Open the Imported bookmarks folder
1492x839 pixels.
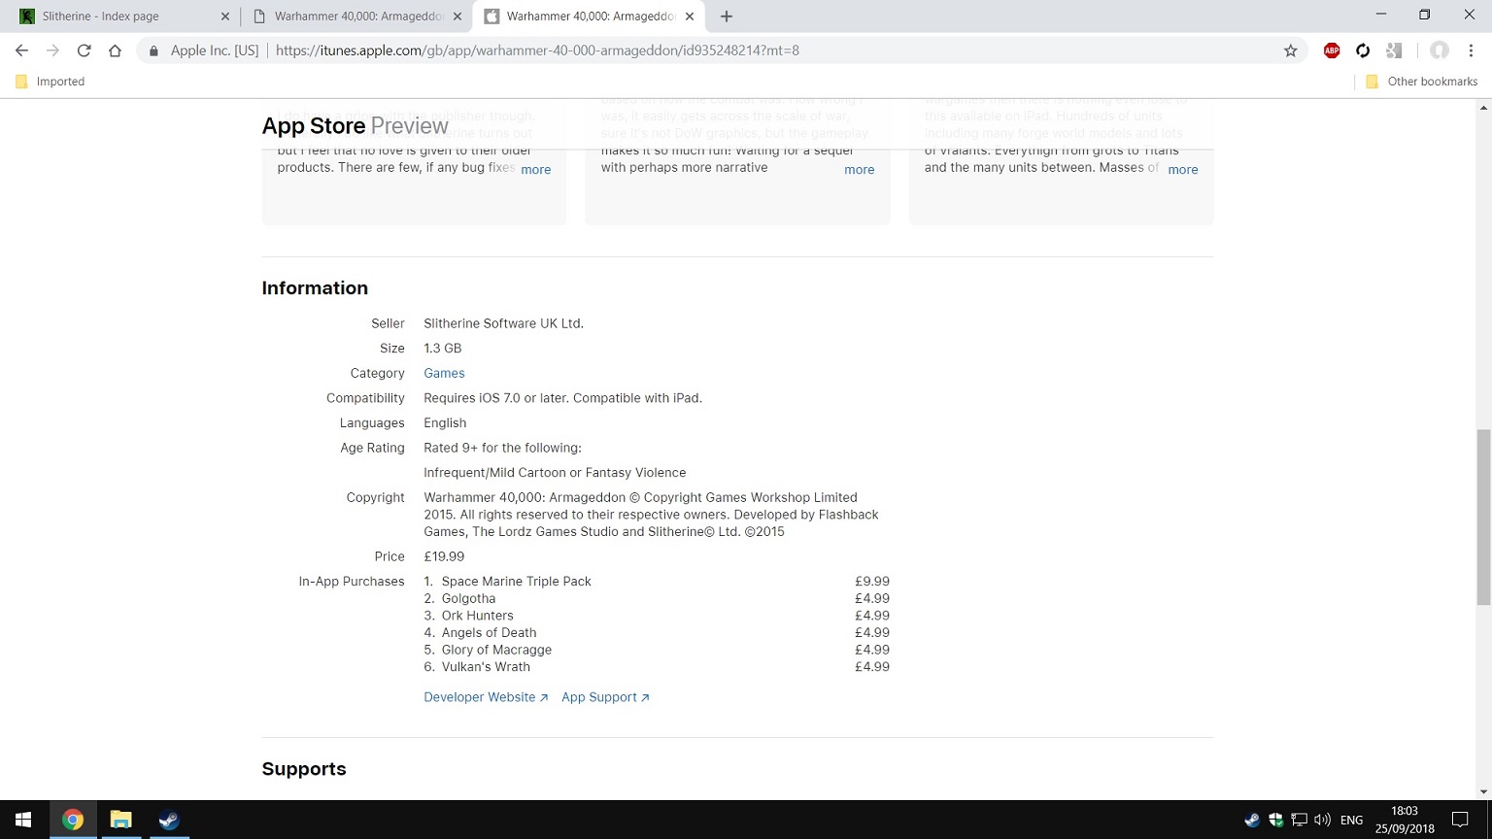51,82
